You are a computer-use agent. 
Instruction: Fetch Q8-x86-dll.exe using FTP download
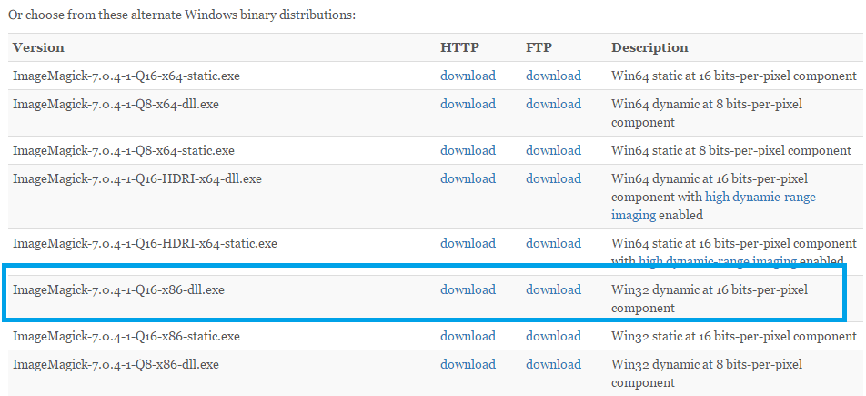[x=553, y=364]
